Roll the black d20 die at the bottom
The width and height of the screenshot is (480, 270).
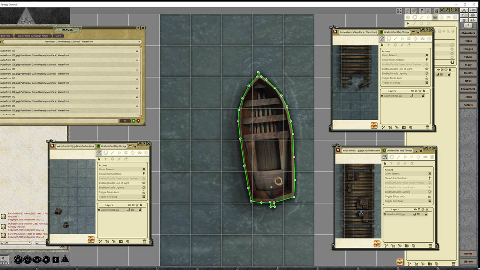coord(18,259)
